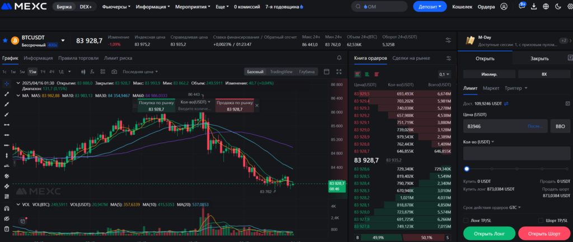The width and height of the screenshot is (573, 242).
Task: Open the Информация top menu dropdown
Action: [x=153, y=7]
